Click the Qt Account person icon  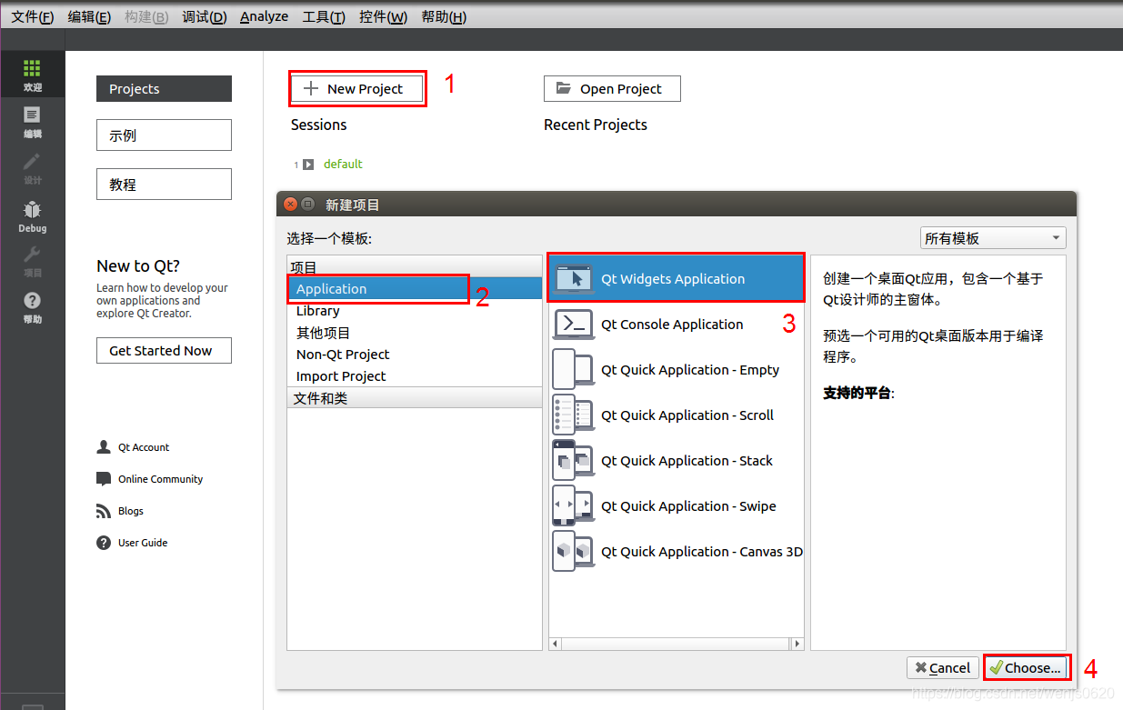coord(104,447)
